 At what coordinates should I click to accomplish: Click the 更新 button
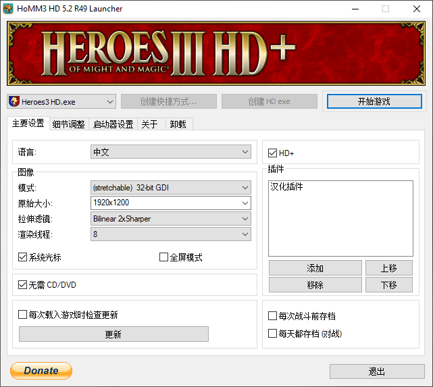click(113, 334)
